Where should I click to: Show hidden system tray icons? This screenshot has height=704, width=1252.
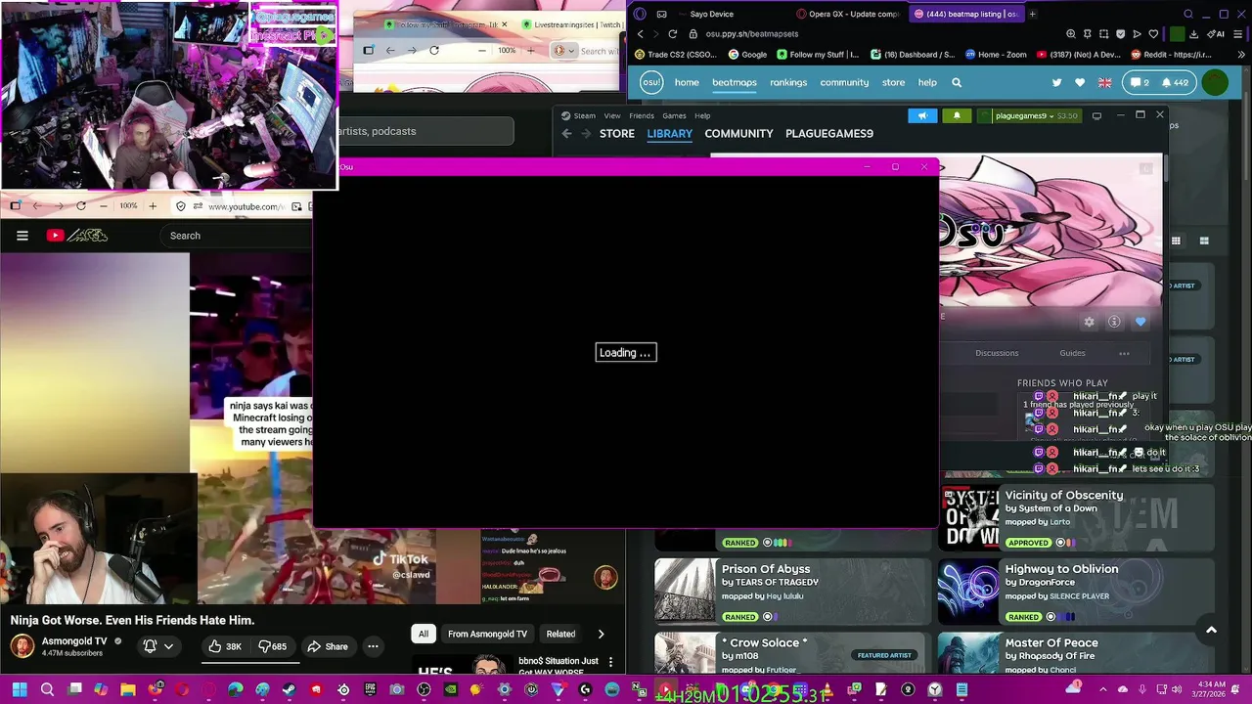click(x=1103, y=690)
